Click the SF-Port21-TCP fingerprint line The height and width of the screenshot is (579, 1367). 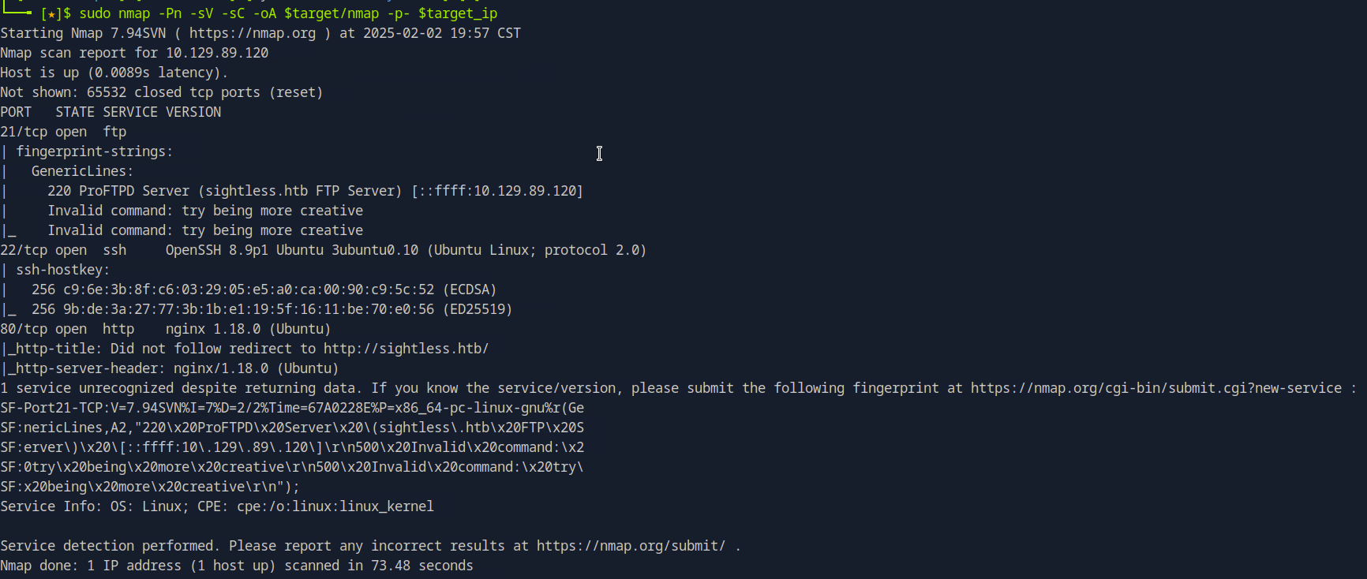pyautogui.click(x=292, y=408)
